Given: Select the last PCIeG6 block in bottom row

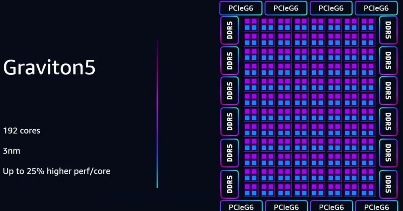Looking at the screenshot, I should click(x=377, y=207).
